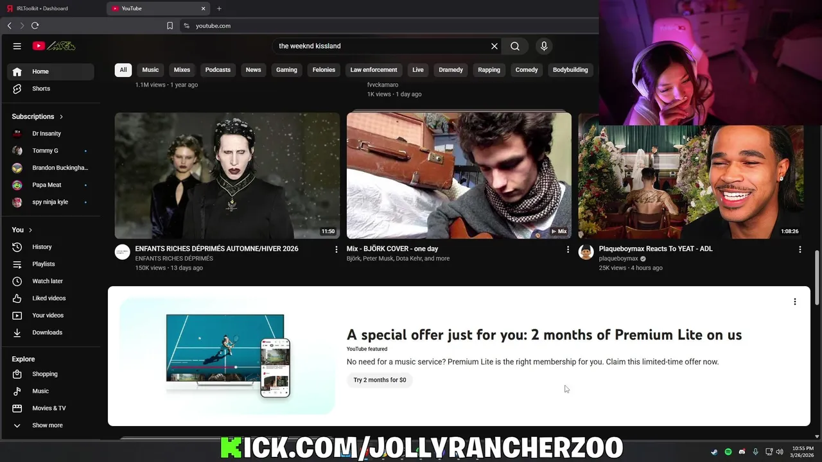This screenshot has width=822, height=462.
Task: Select the Comedy filter chip
Action: [x=527, y=70]
